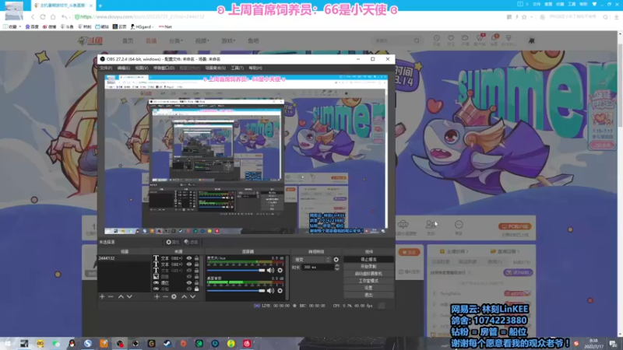Open desktop audio settings gear
623x350 pixels.
click(280, 290)
